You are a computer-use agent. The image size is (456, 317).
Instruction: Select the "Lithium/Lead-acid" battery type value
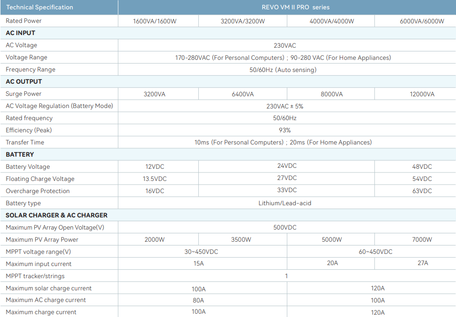coord(285,203)
